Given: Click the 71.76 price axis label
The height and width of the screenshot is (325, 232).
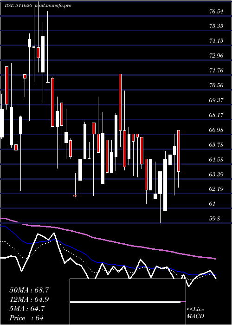Looking at the screenshot, I should (x=216, y=71).
